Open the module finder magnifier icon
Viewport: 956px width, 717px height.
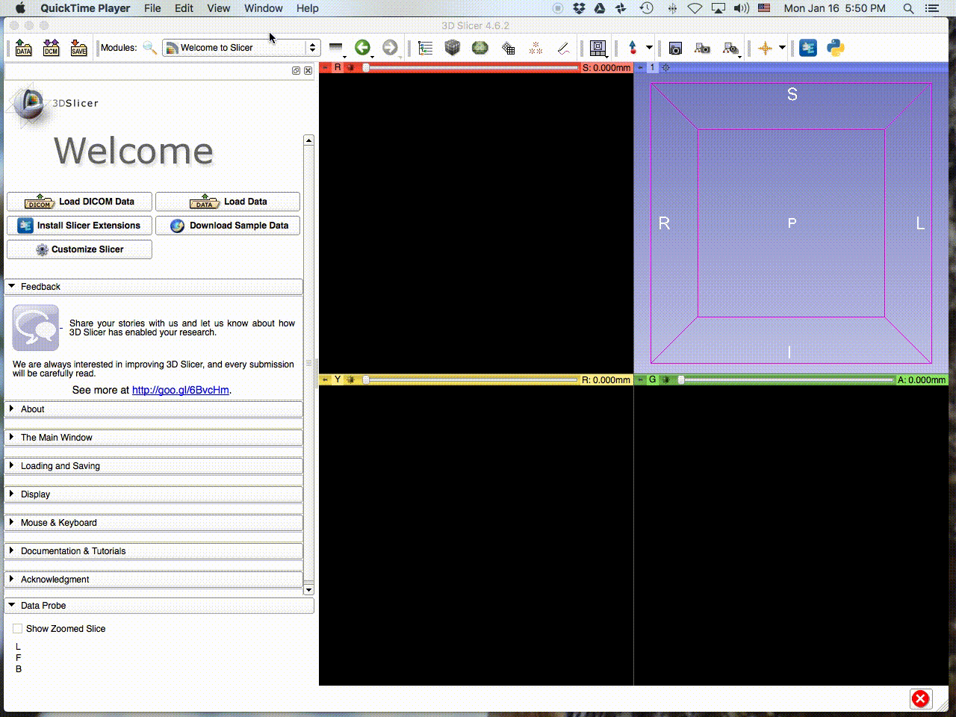(149, 48)
